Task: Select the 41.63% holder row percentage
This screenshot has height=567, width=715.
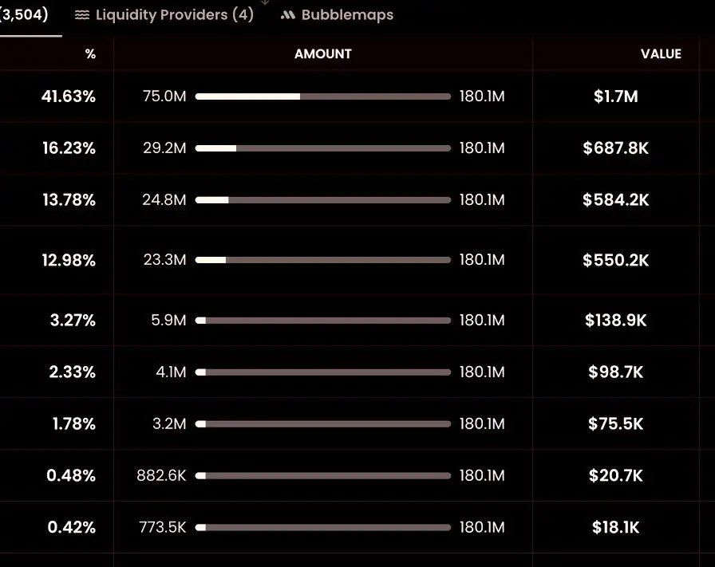Action: point(69,96)
